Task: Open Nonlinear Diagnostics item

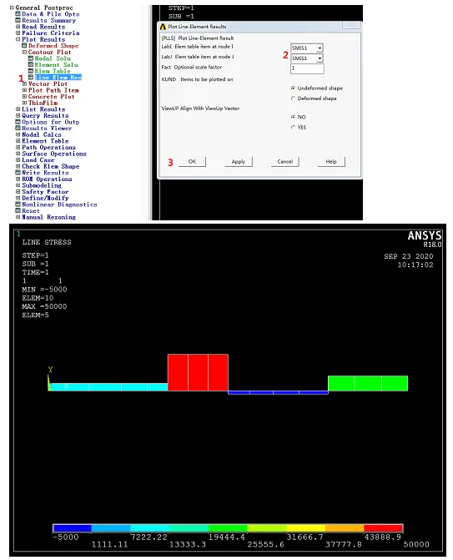Action: (59, 204)
